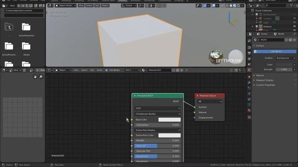This screenshot has height=167, width=298.
Task: Open the Render properties tab icon
Action: tap(249, 47)
